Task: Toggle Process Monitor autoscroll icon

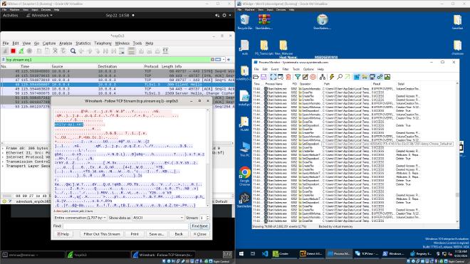Action: coord(281,77)
